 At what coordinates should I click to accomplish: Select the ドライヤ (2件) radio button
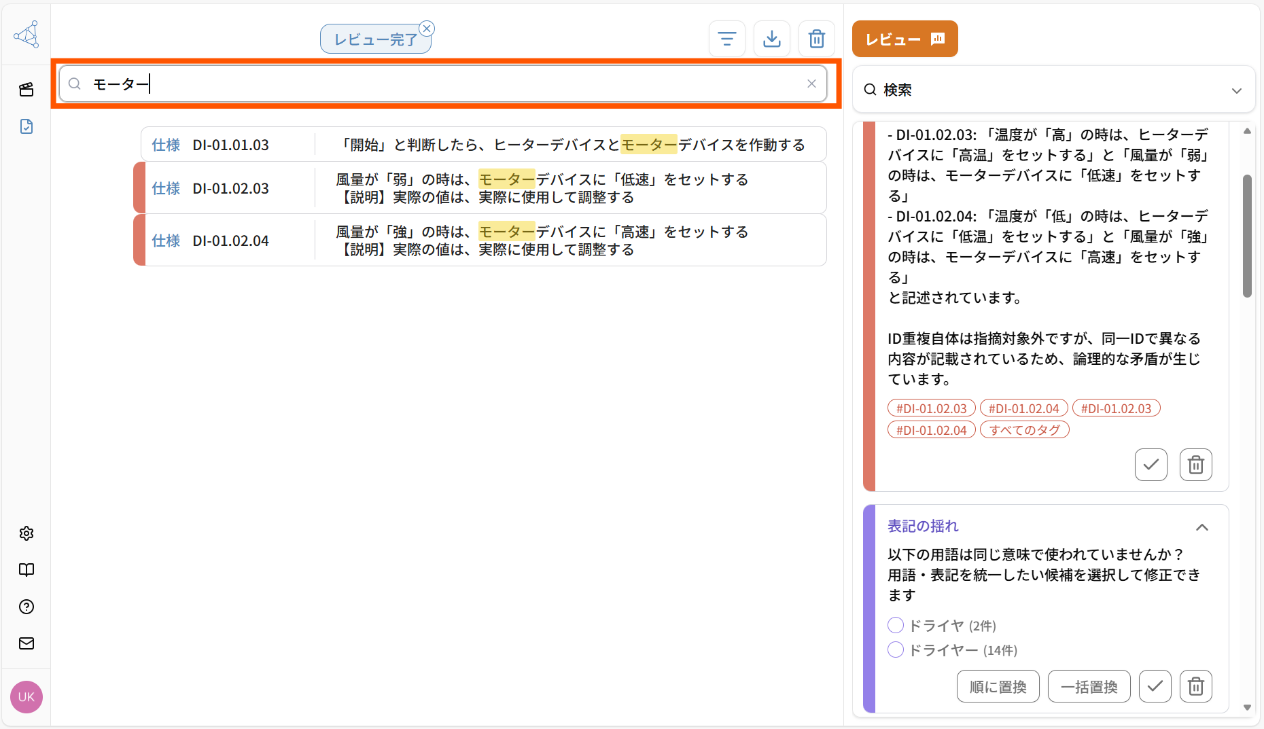point(895,624)
